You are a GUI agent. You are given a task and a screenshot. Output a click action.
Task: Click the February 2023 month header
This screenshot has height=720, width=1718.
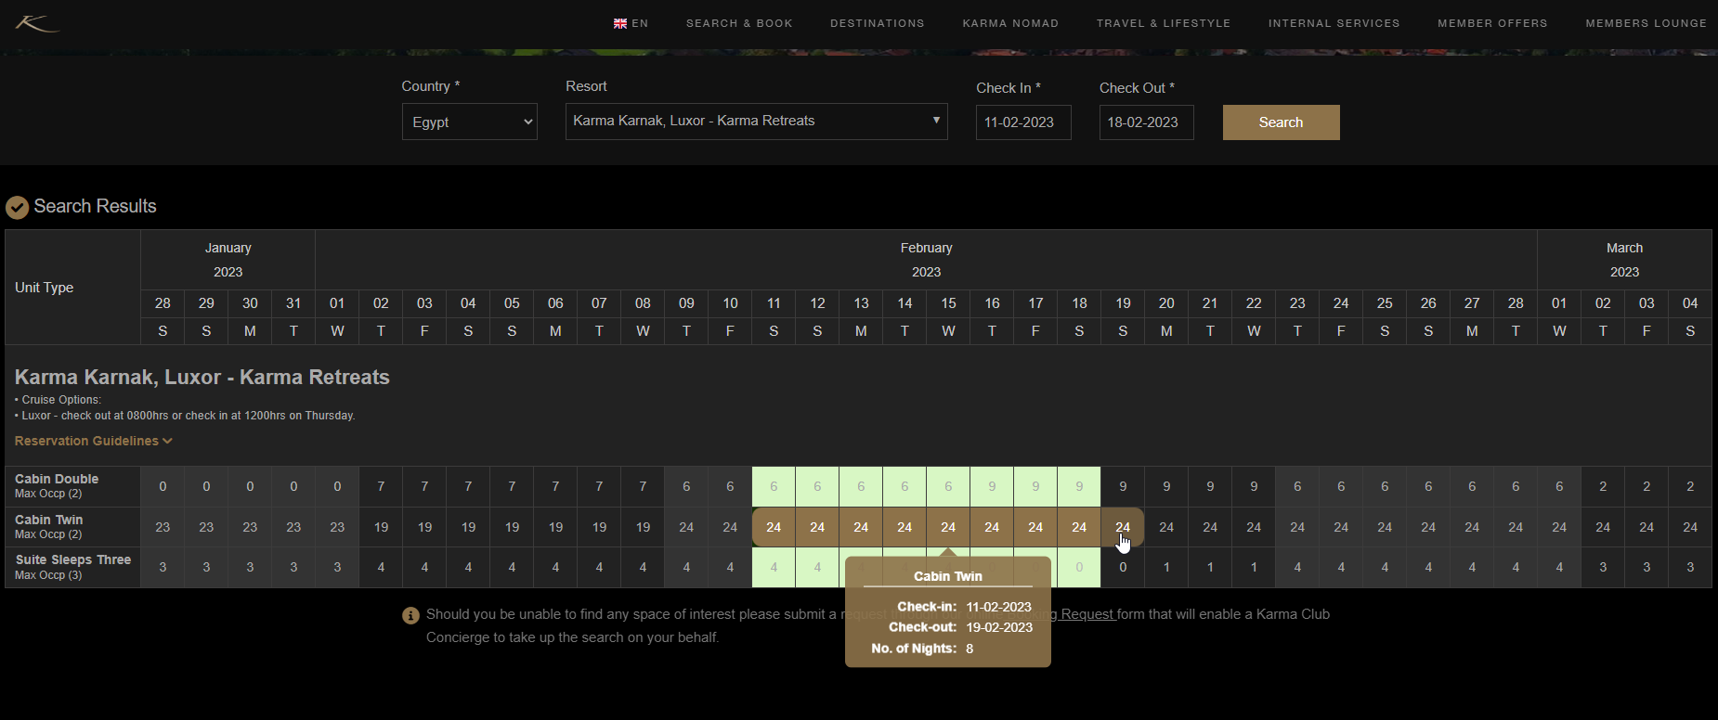click(x=926, y=260)
